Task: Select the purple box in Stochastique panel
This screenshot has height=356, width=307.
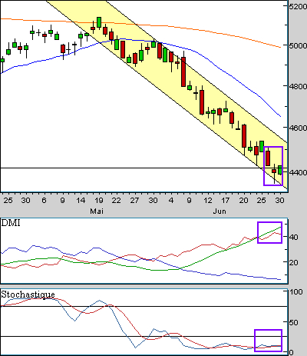Action: click(x=268, y=341)
